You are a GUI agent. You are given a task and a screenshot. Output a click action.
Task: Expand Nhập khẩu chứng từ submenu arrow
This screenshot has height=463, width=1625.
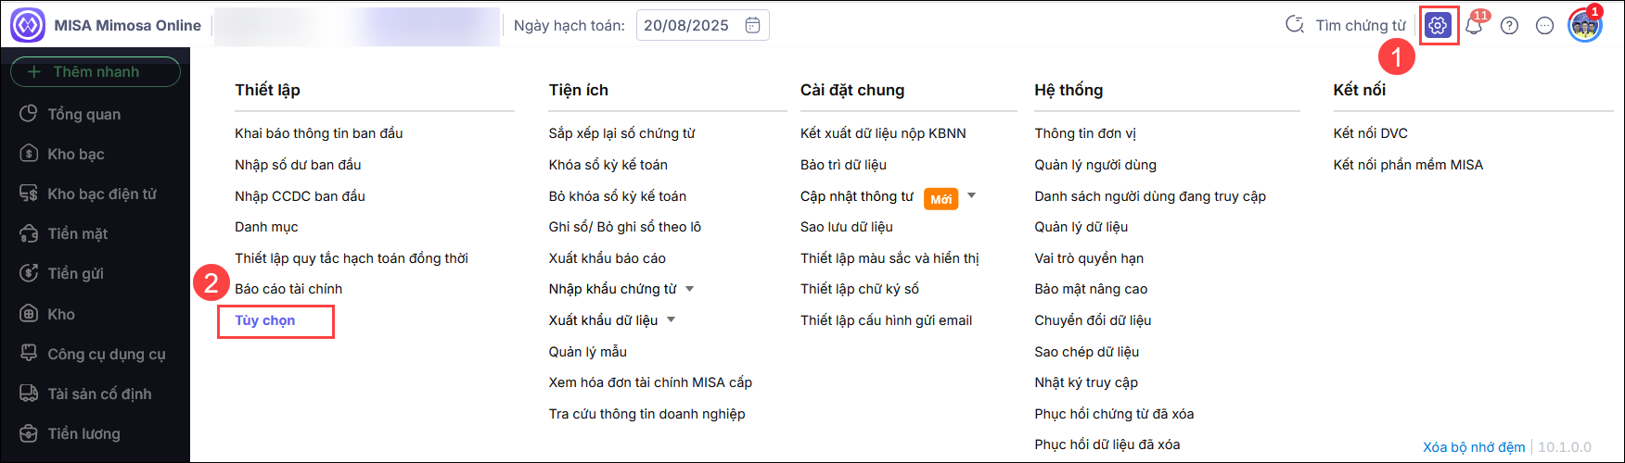690,289
